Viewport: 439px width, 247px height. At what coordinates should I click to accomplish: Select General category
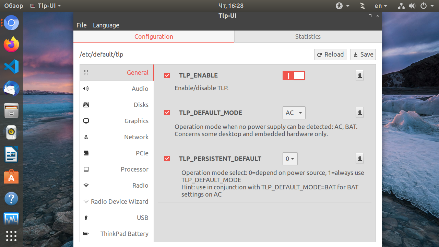click(x=117, y=72)
